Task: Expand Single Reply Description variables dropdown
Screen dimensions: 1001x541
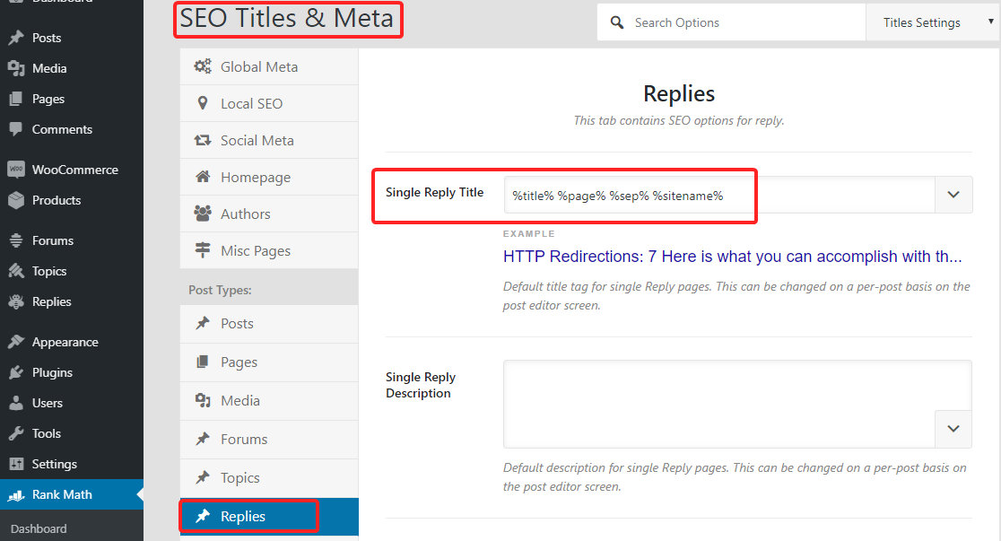Action: click(953, 429)
